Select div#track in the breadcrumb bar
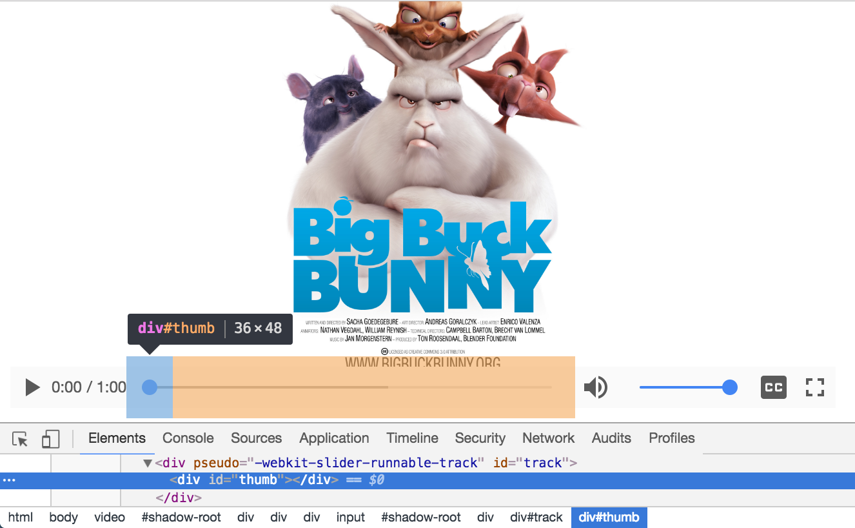 pos(536,517)
